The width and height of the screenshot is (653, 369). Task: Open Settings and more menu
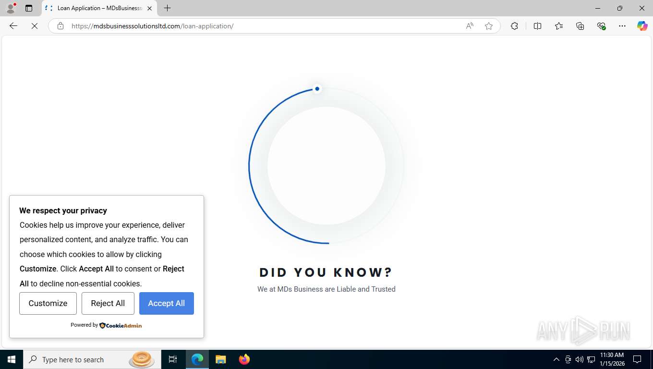click(x=622, y=26)
